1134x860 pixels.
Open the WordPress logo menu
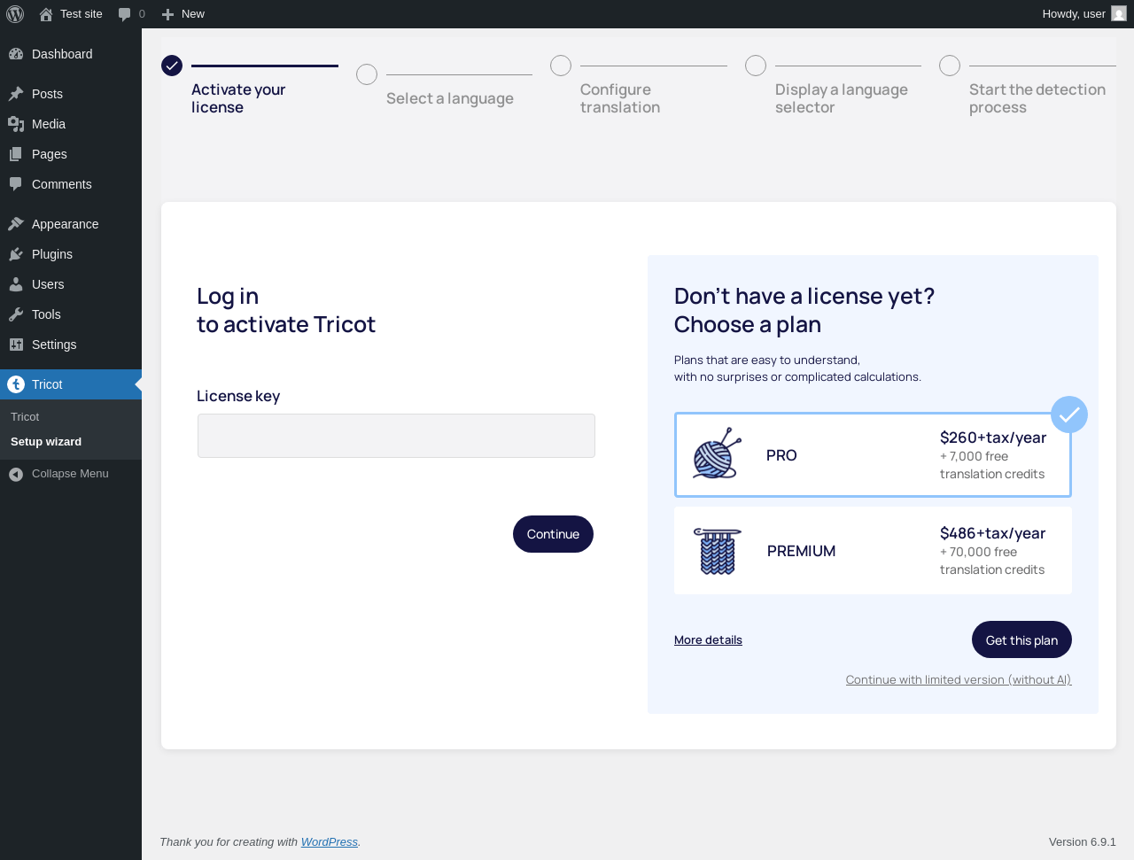15,14
